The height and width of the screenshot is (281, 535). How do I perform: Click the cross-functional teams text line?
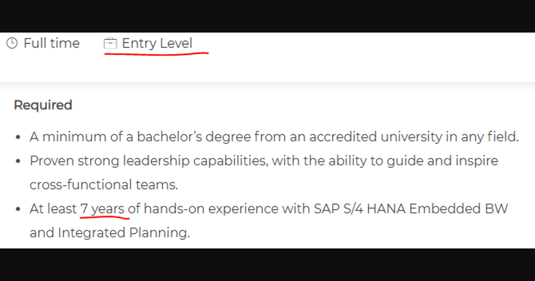click(x=104, y=185)
